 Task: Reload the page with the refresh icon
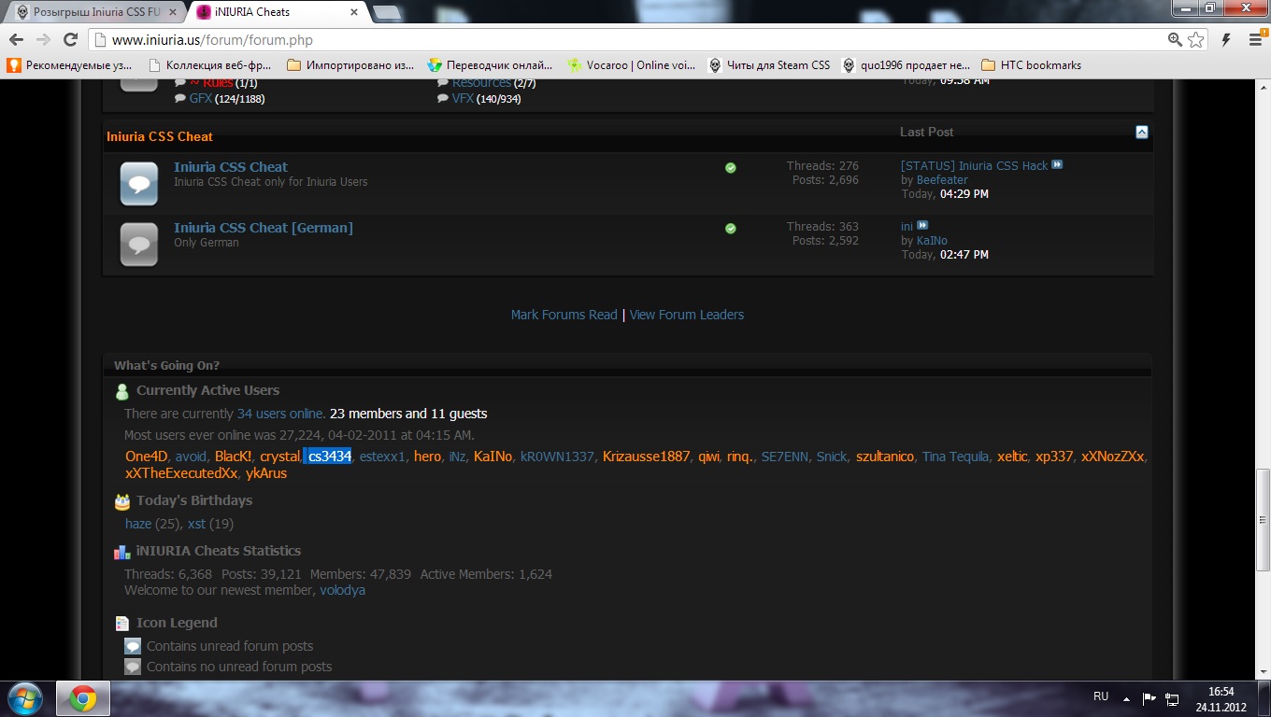point(70,40)
